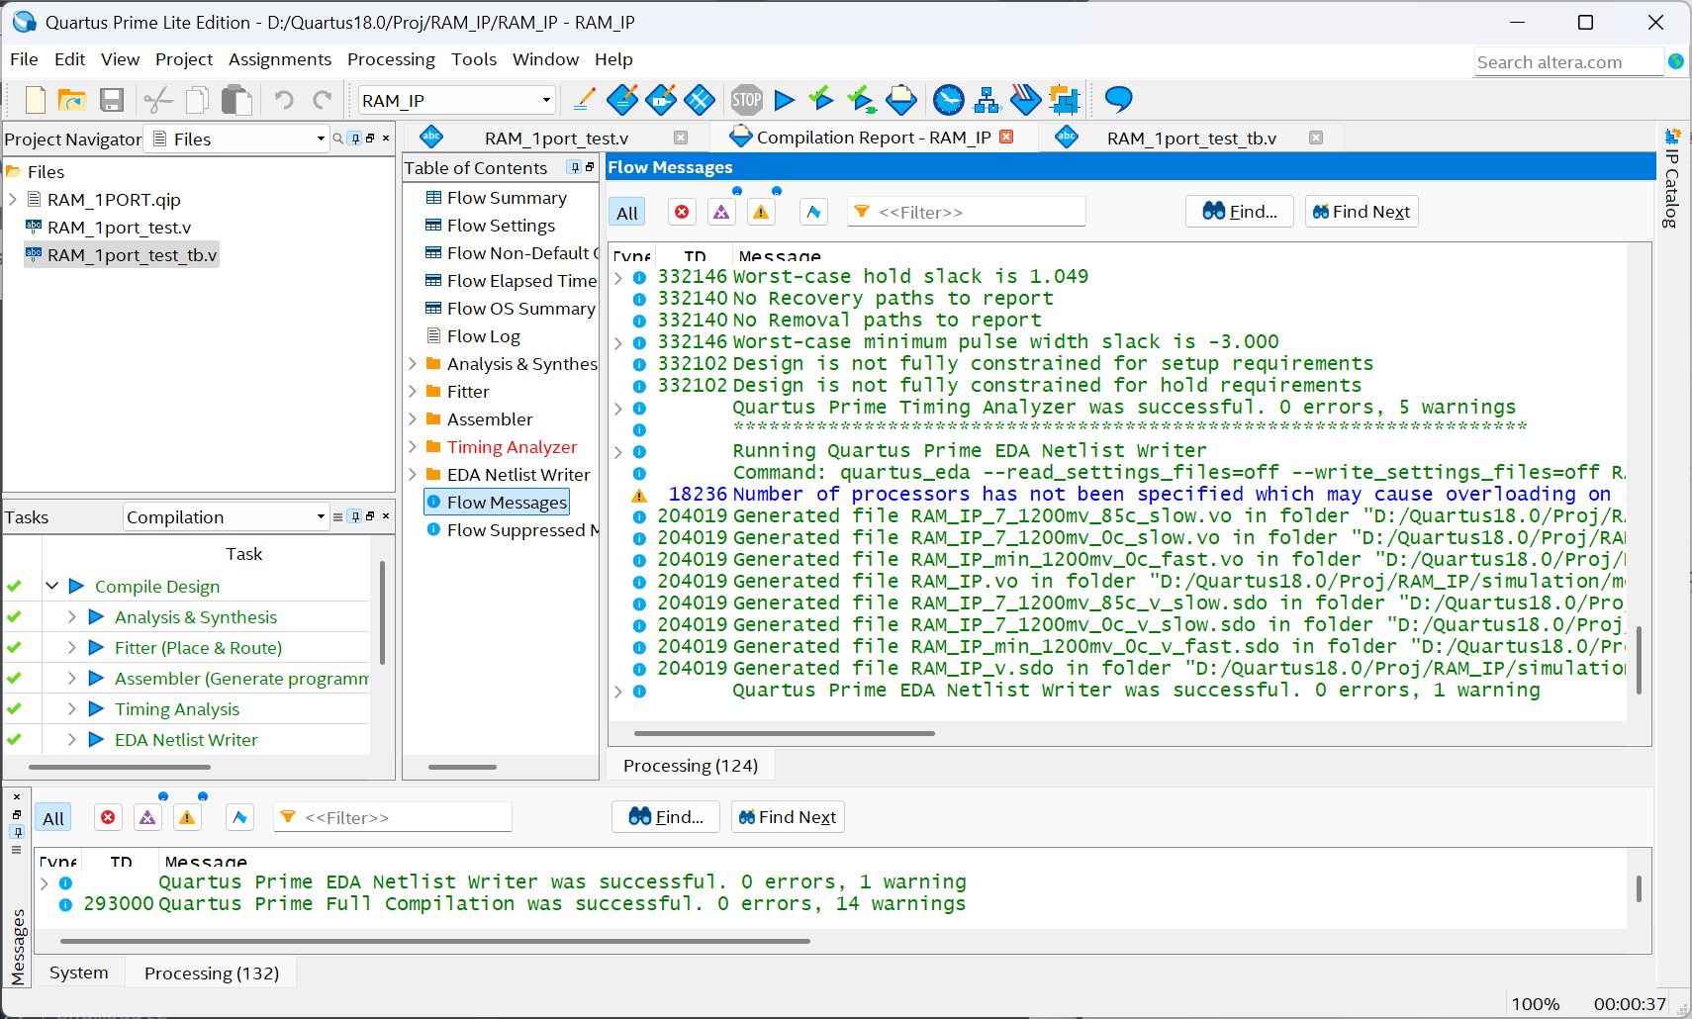Screen dimensions: 1692x1019
Task: Launch Timing Analyzer clock icon
Action: pyautogui.click(x=948, y=99)
